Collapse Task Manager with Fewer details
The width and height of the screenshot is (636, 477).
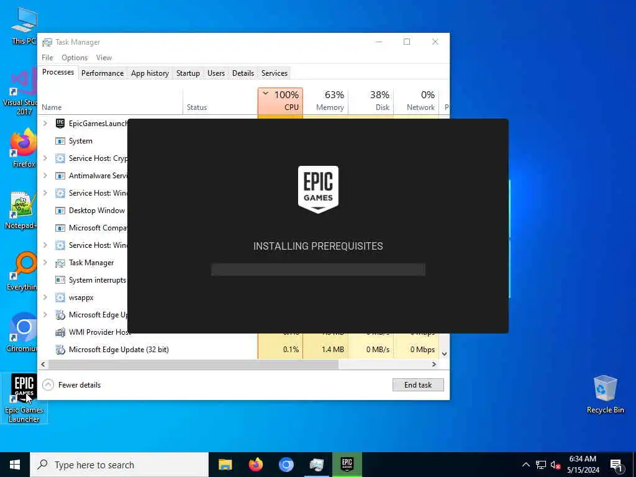[x=72, y=385]
